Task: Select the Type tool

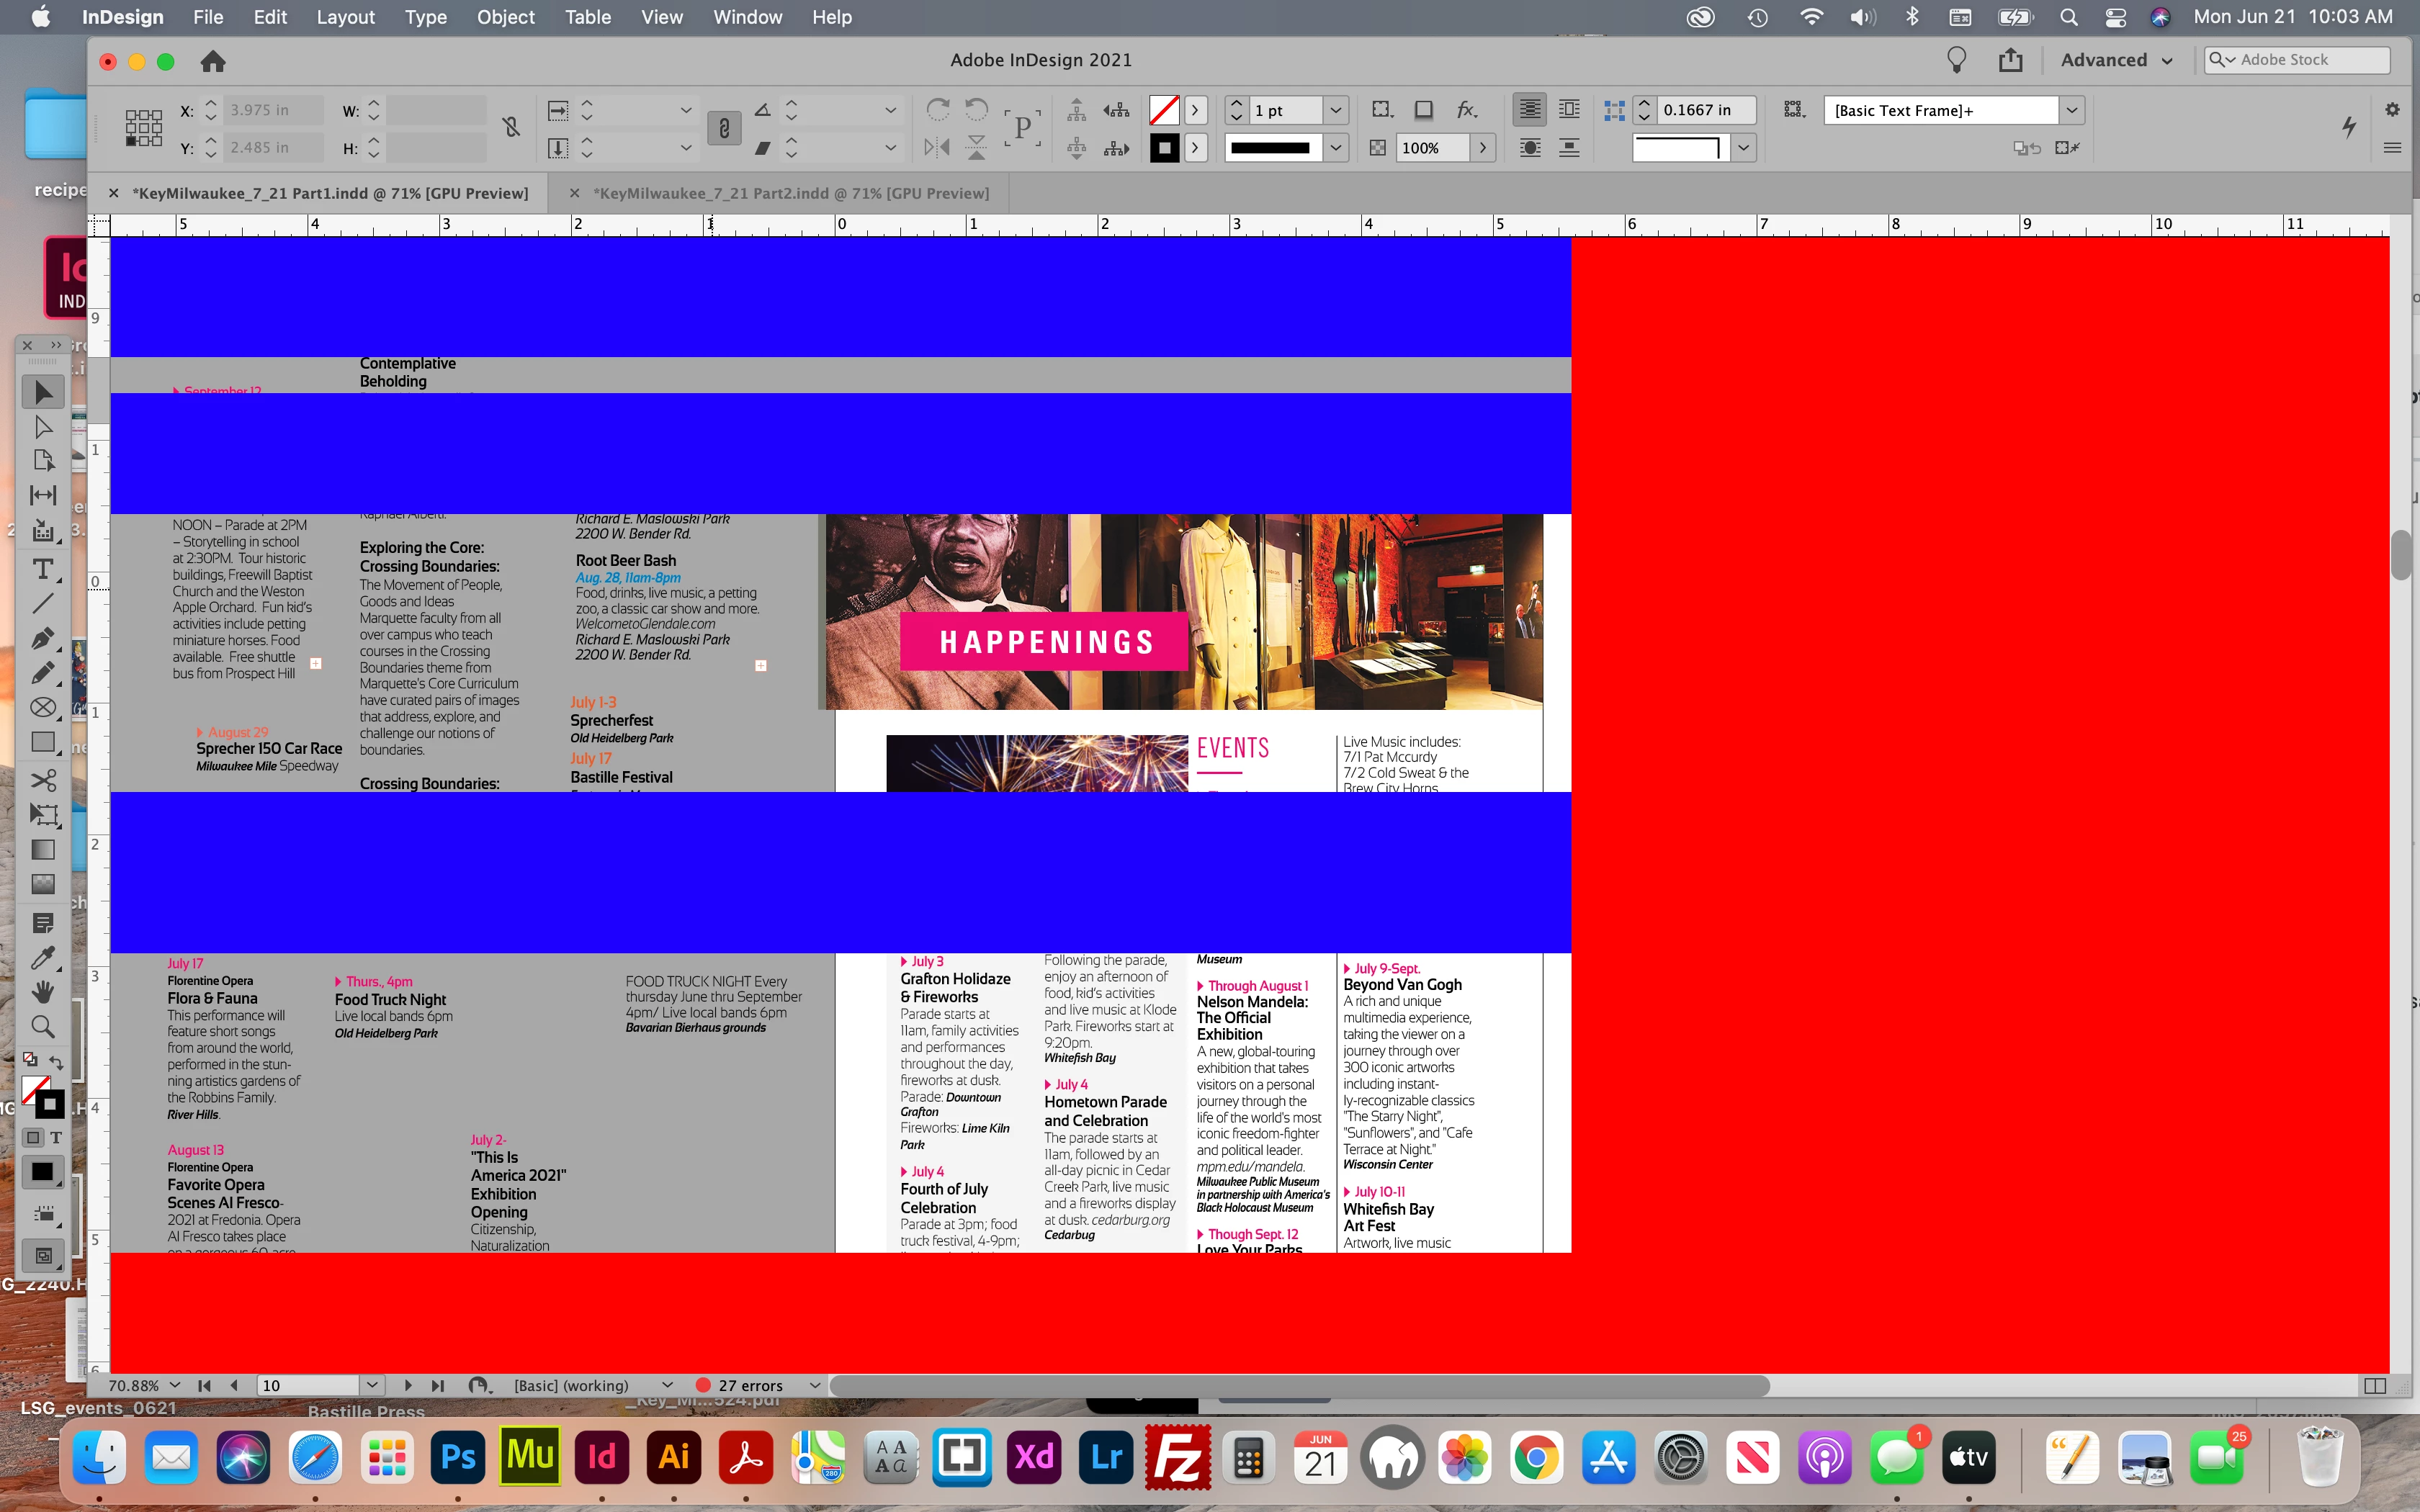Action: [43, 568]
